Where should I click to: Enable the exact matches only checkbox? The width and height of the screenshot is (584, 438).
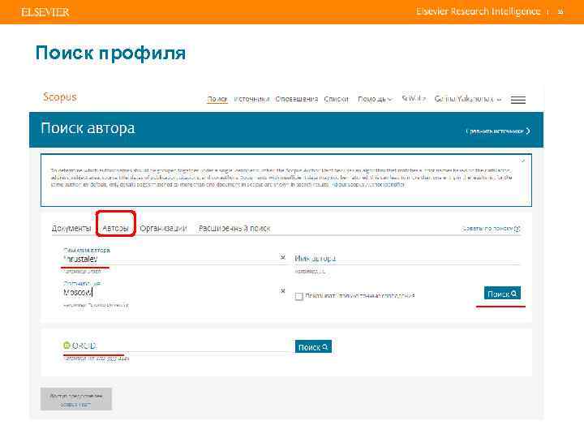(x=298, y=296)
